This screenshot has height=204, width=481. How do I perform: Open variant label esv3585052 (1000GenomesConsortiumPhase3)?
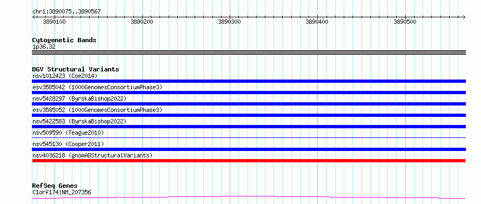[x=97, y=110]
